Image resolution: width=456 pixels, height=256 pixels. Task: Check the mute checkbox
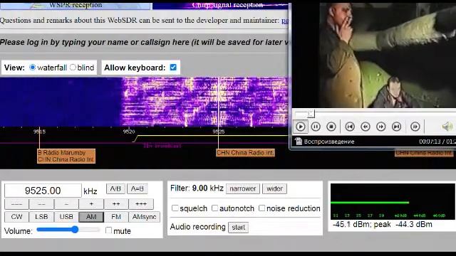(108, 230)
